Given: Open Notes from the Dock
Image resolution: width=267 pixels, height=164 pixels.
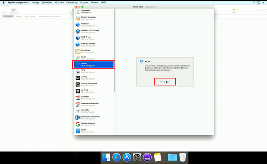Looking at the screenshot, I should (x=158, y=157).
